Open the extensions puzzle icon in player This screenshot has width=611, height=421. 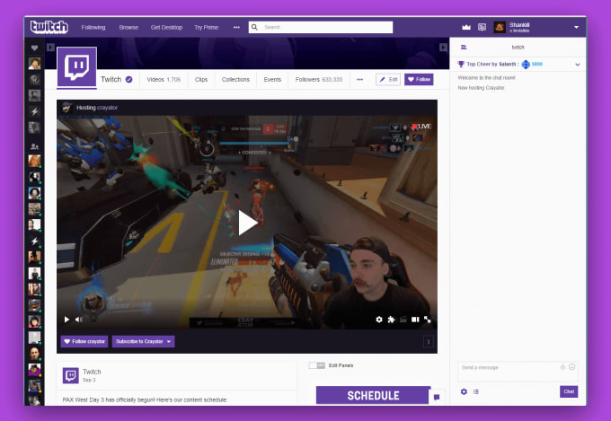(x=391, y=320)
